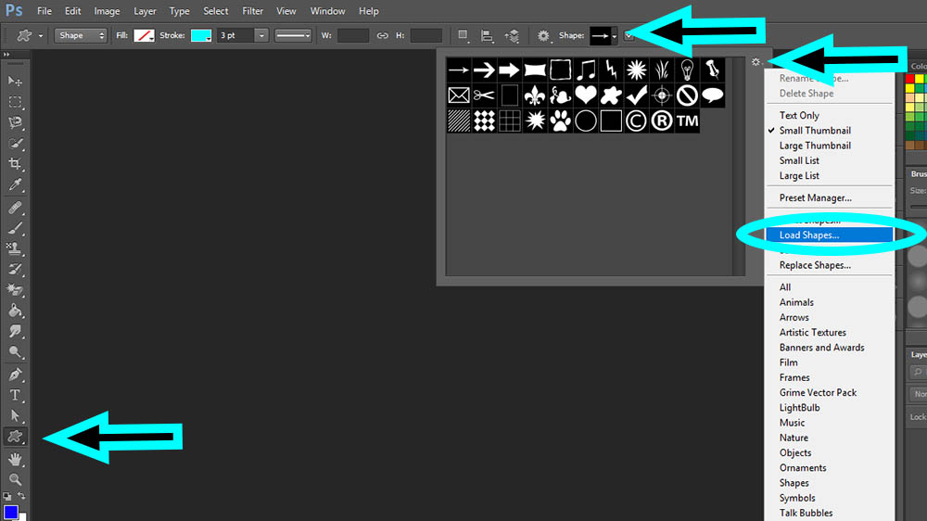The height and width of the screenshot is (521, 927).
Task: Open path arrangement options
Action: click(512, 35)
